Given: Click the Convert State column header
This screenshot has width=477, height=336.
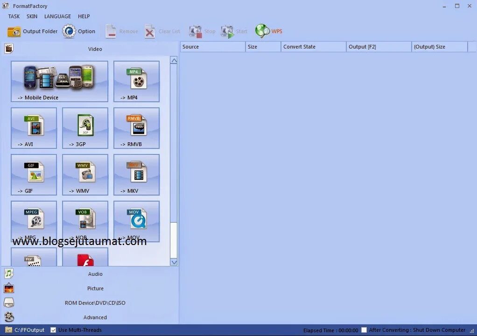Looking at the screenshot, I should pyautogui.click(x=314, y=47).
